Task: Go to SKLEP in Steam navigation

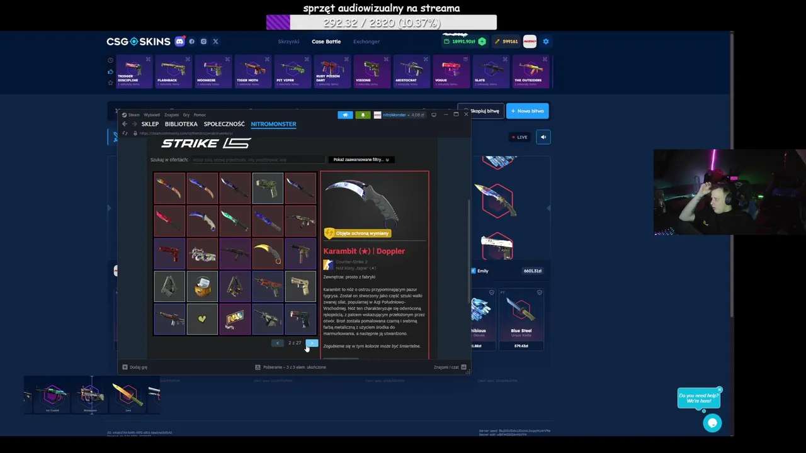Action: [x=150, y=124]
